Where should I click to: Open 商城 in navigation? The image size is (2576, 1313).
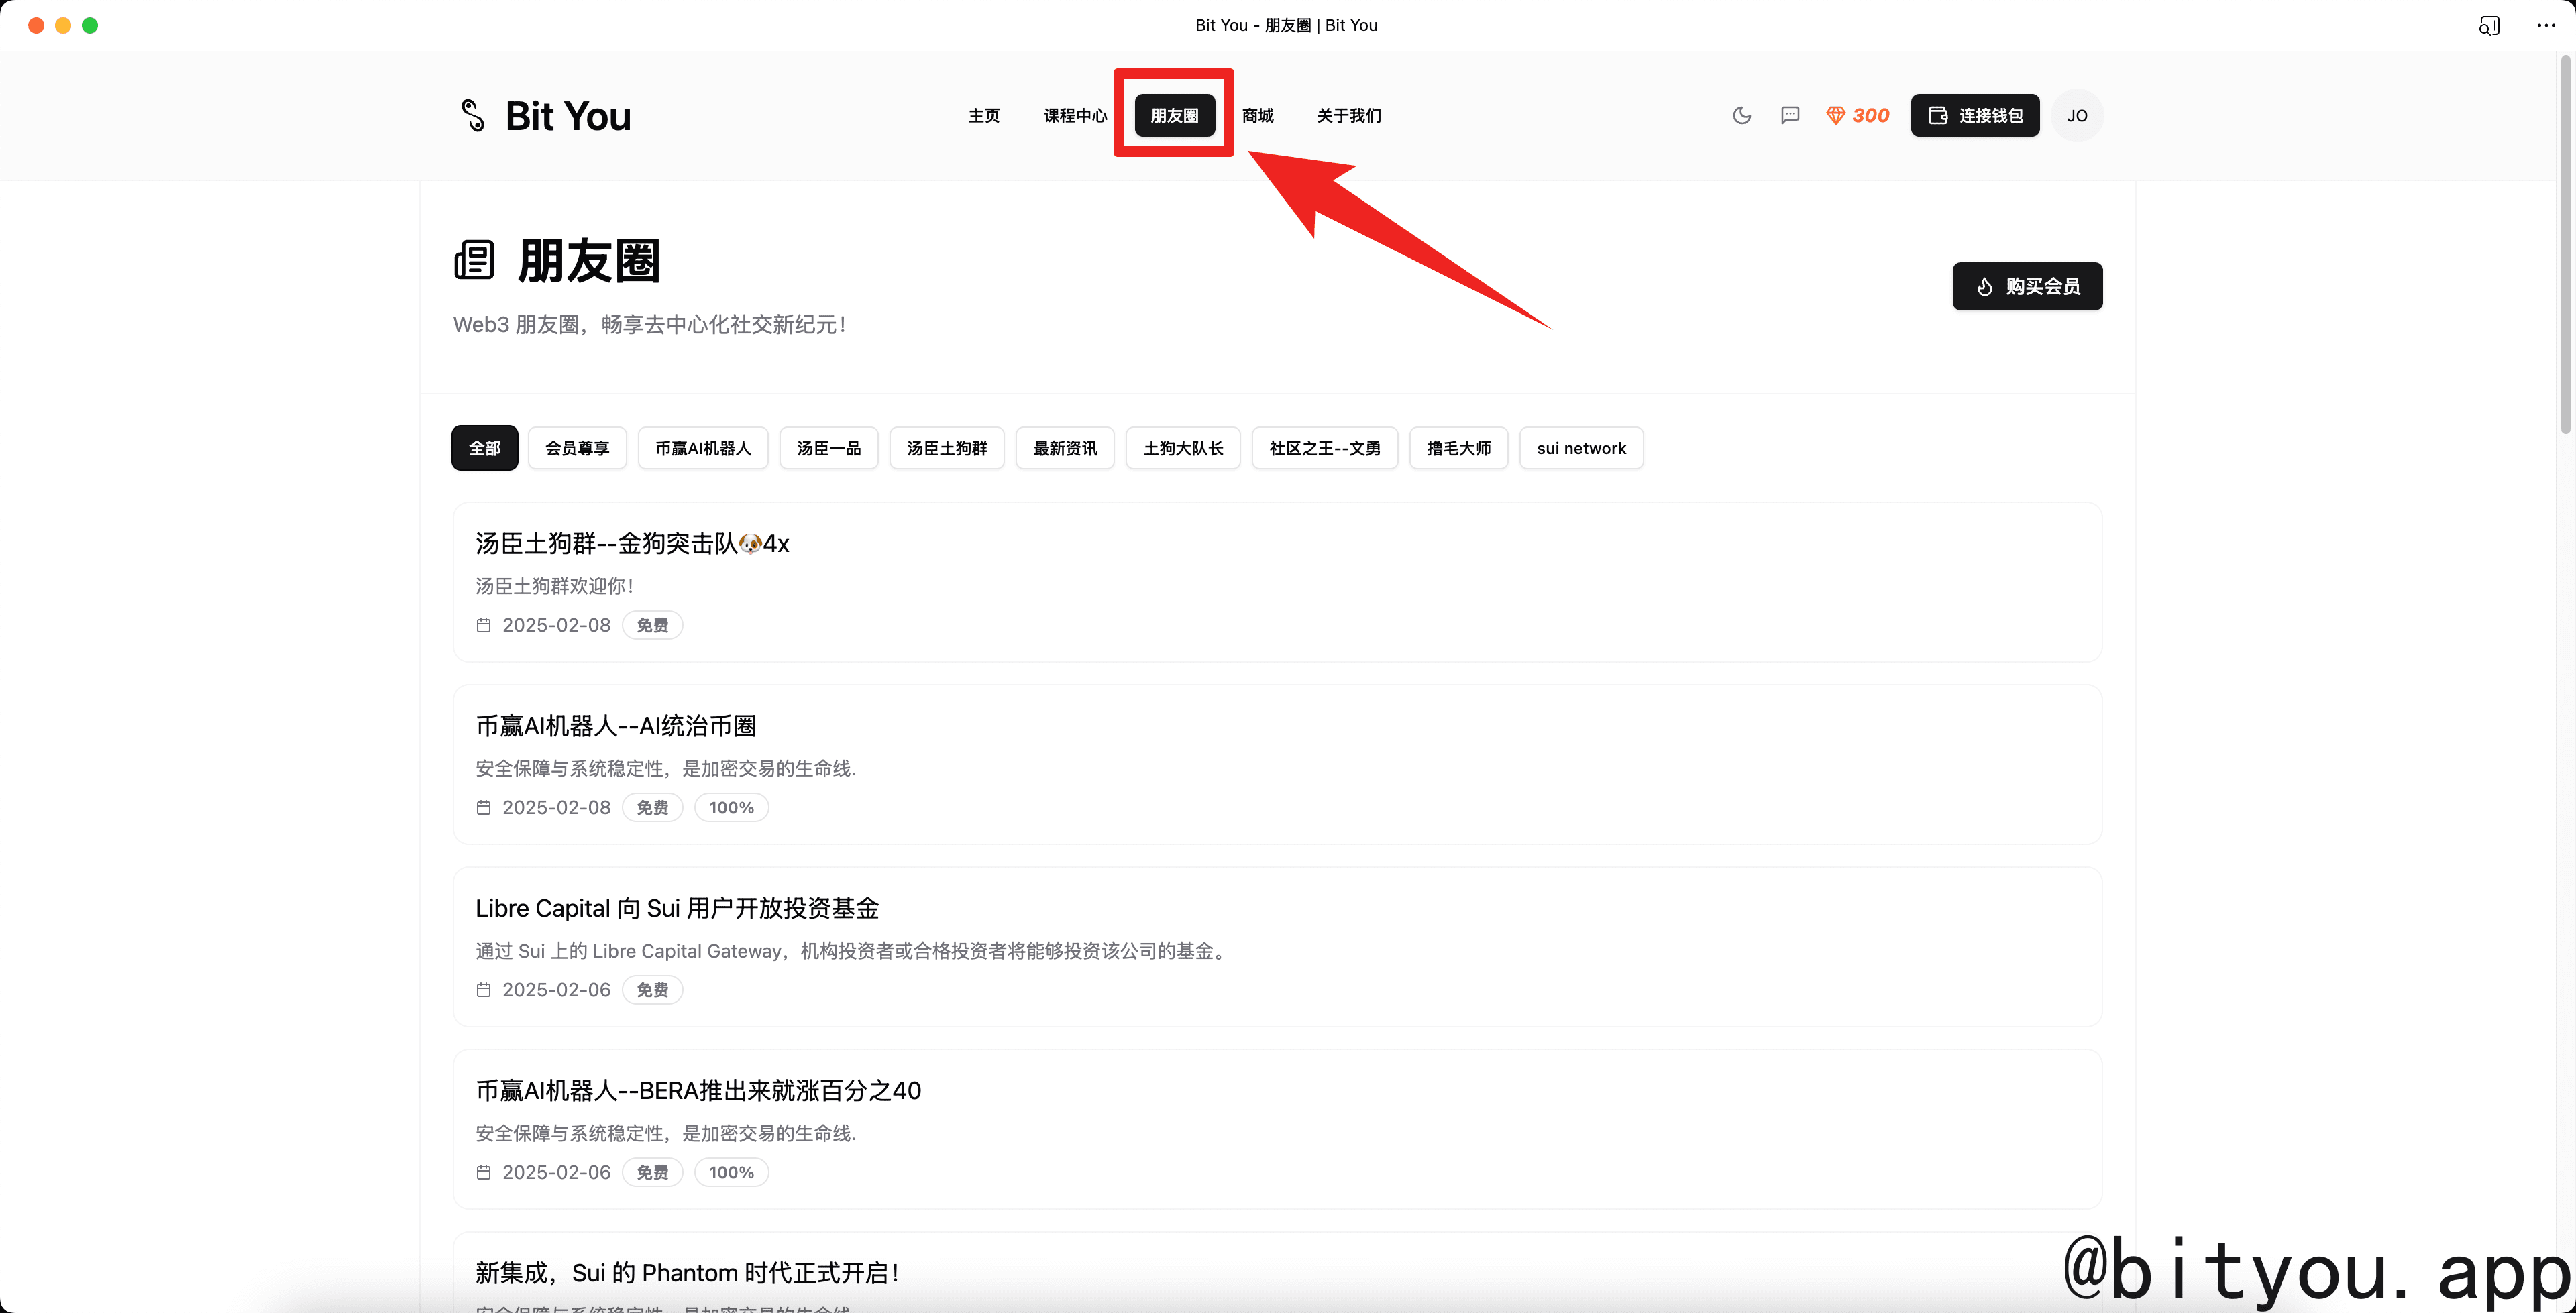pyautogui.click(x=1258, y=116)
